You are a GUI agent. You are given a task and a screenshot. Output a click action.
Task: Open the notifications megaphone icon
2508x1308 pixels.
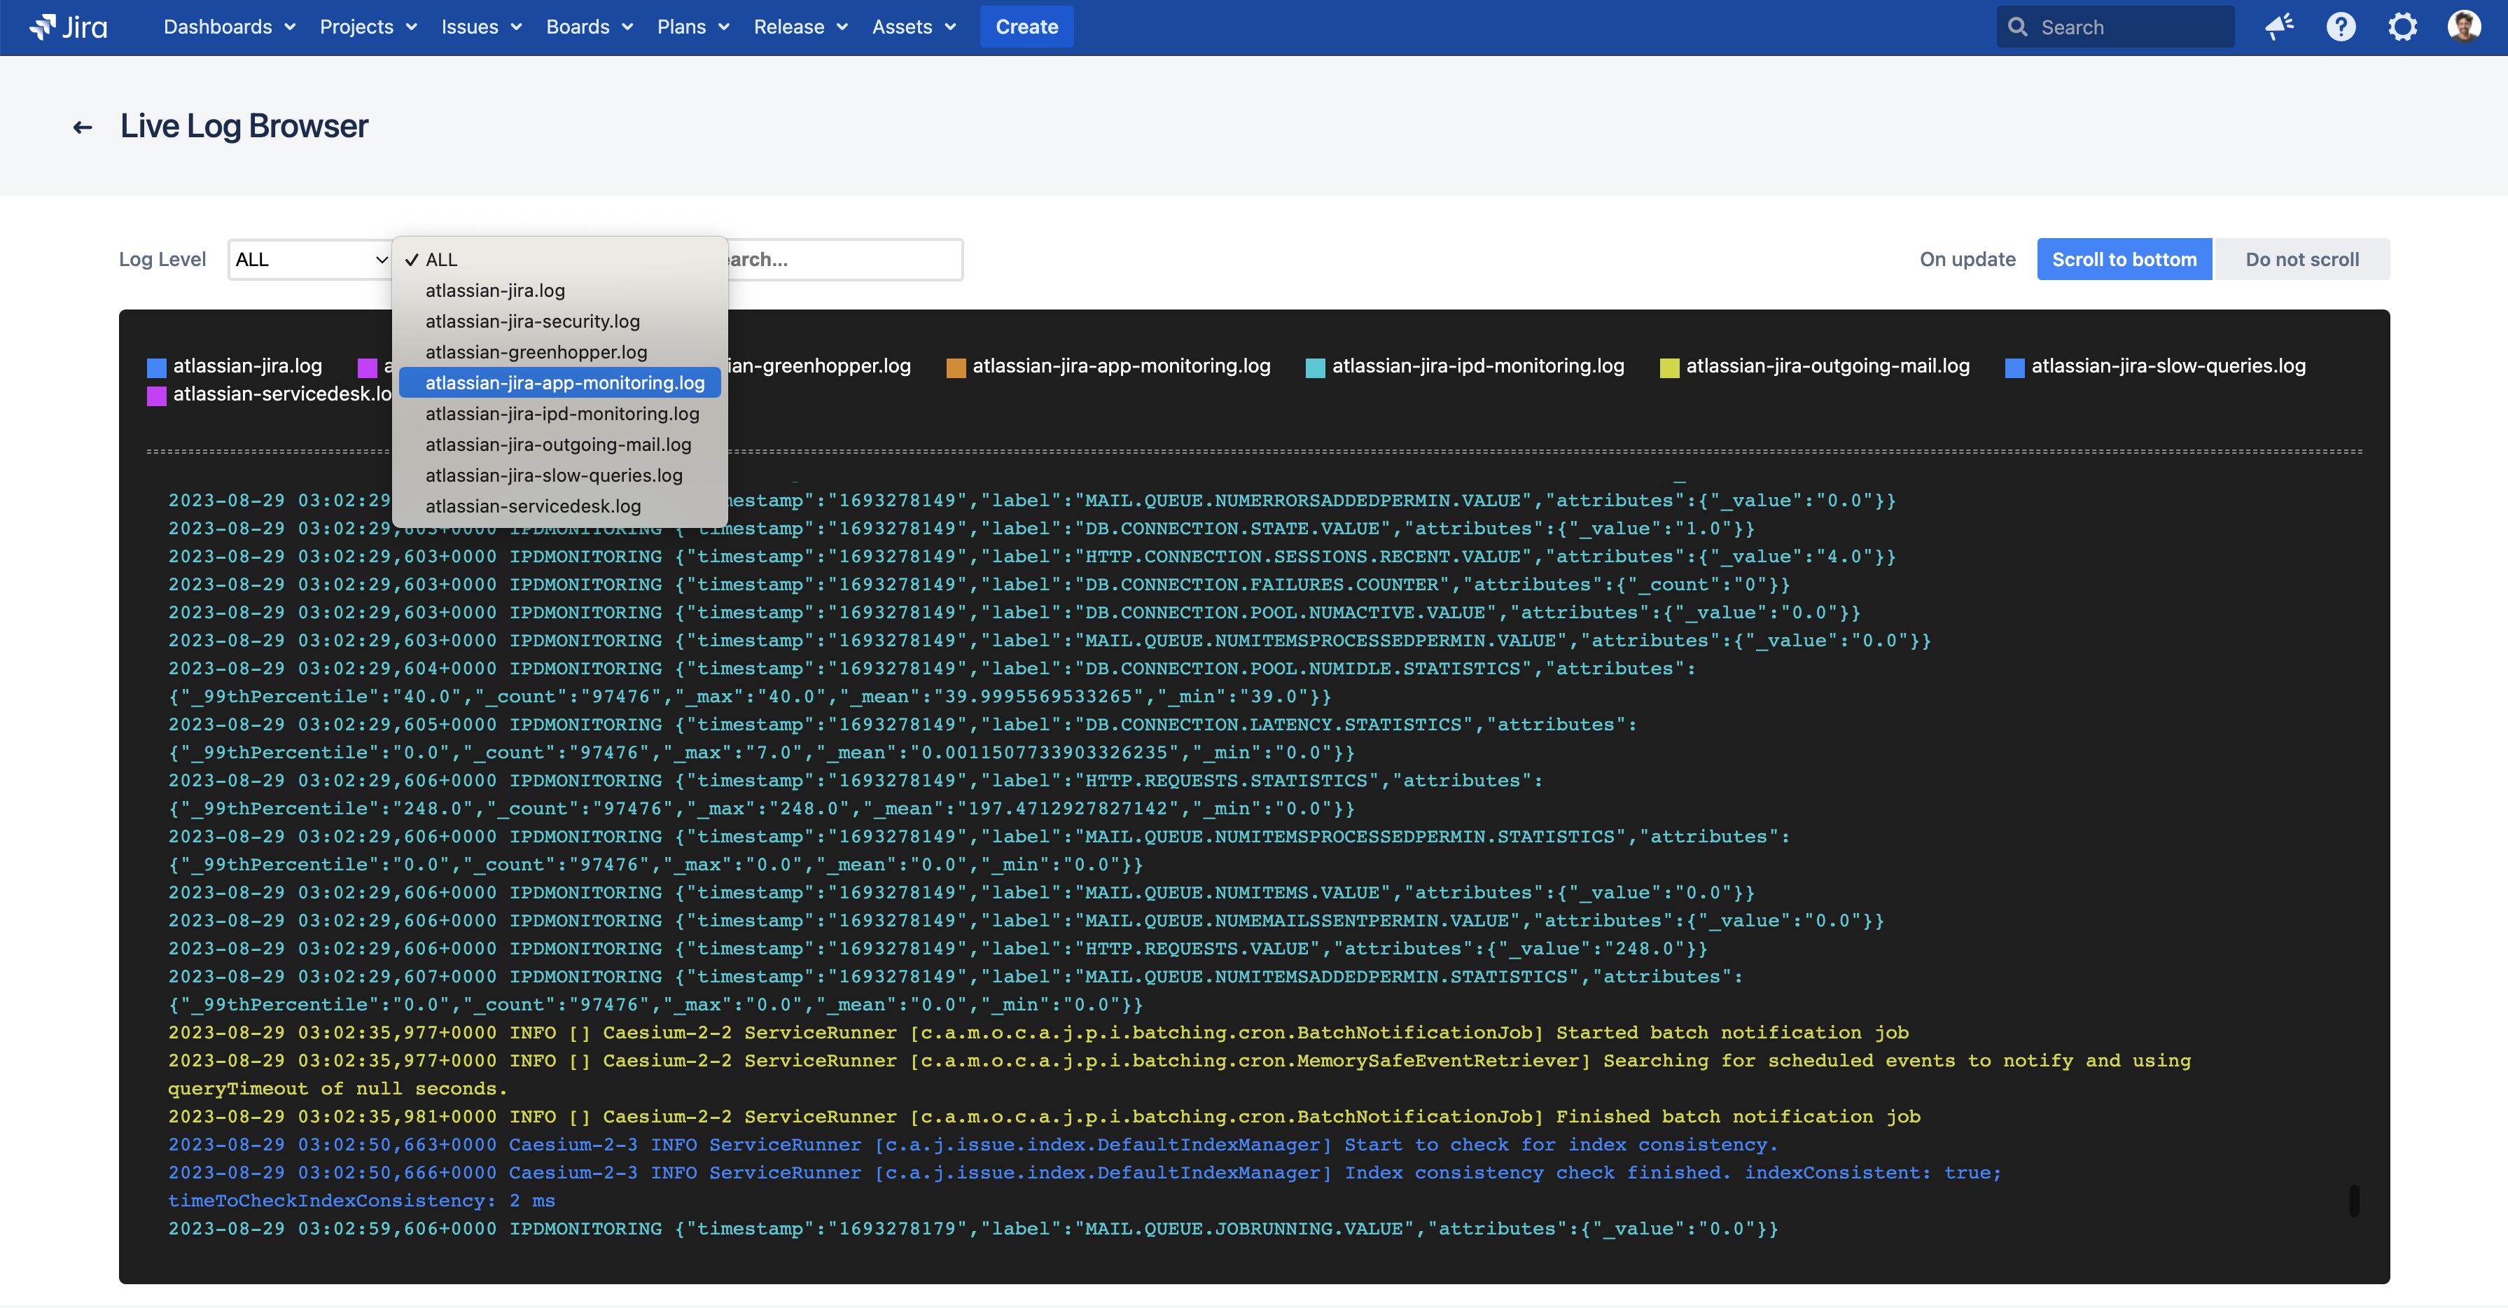2278,27
